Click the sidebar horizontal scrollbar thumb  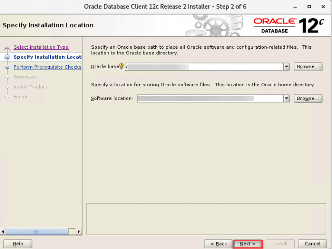point(37,231)
